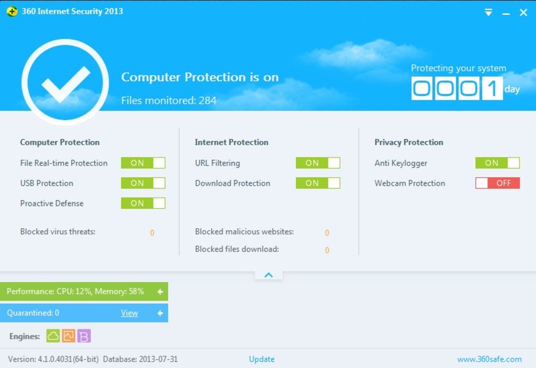Click the Files monitored: 284 text
Image resolution: width=536 pixels, height=368 pixels.
pyautogui.click(x=169, y=101)
